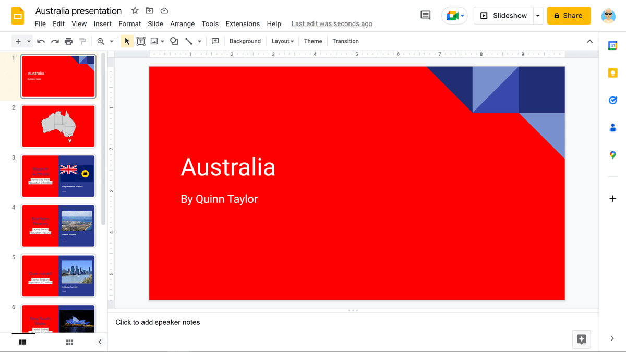Click the paint format tool

point(82,41)
